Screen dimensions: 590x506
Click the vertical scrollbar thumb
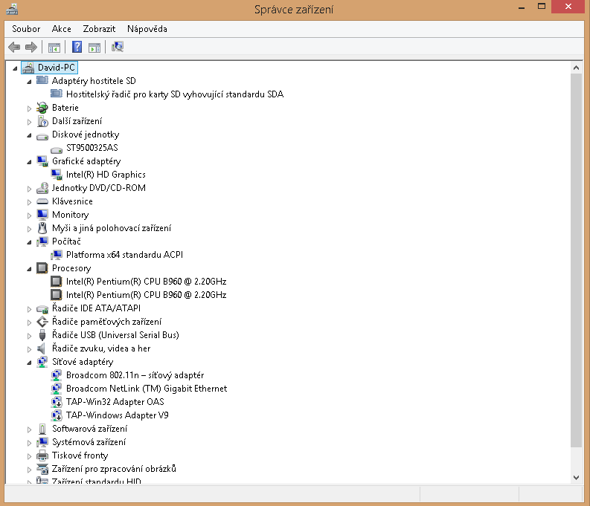576,260
